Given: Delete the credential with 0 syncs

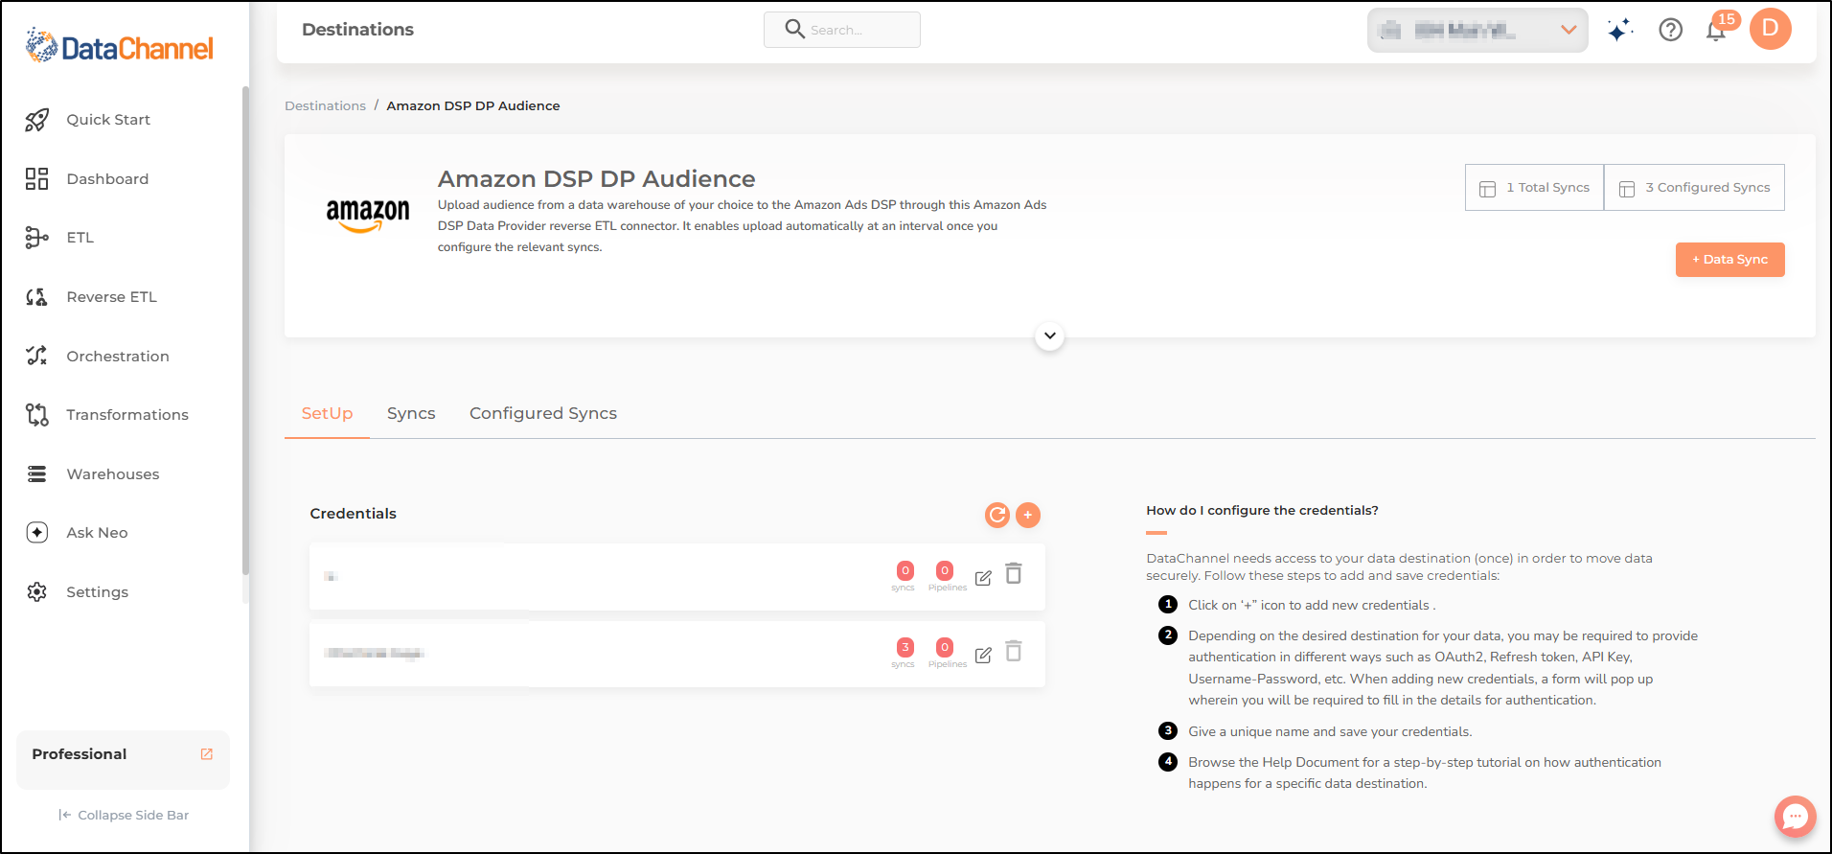Looking at the screenshot, I should (x=1014, y=574).
